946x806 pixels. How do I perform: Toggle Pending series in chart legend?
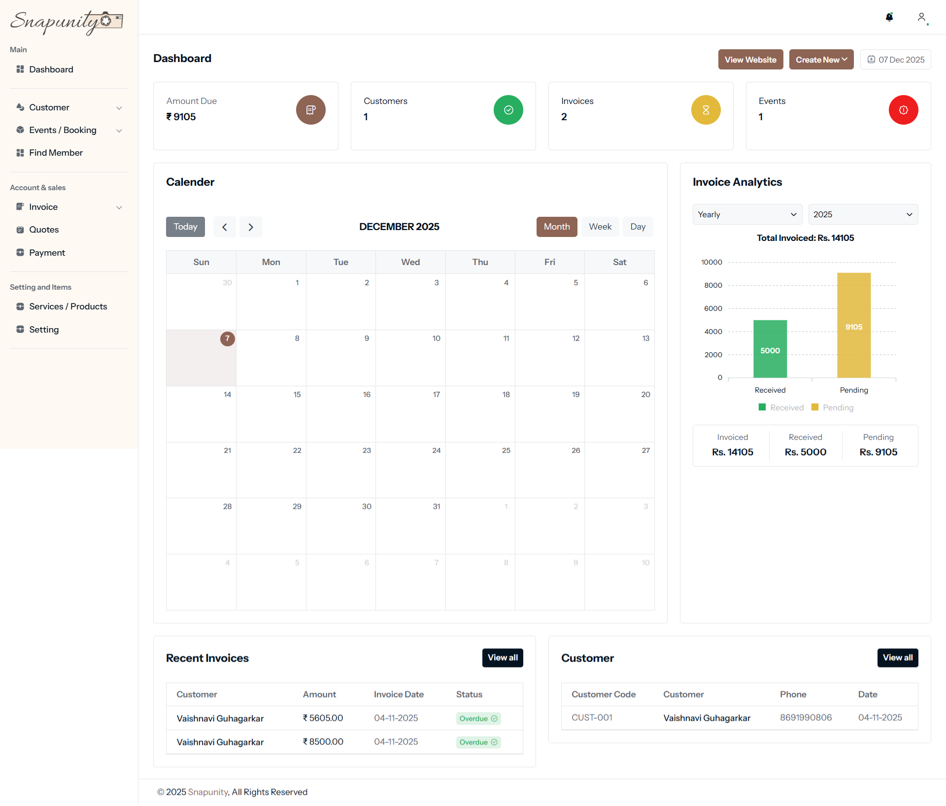(832, 407)
